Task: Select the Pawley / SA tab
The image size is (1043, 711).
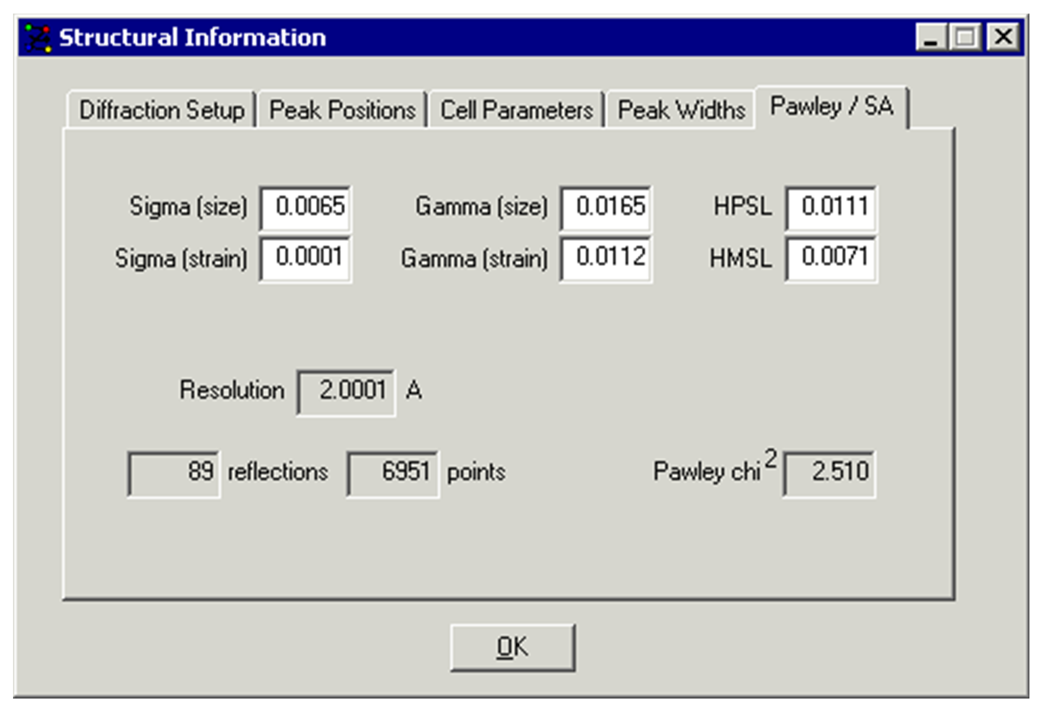Action: pos(831,107)
